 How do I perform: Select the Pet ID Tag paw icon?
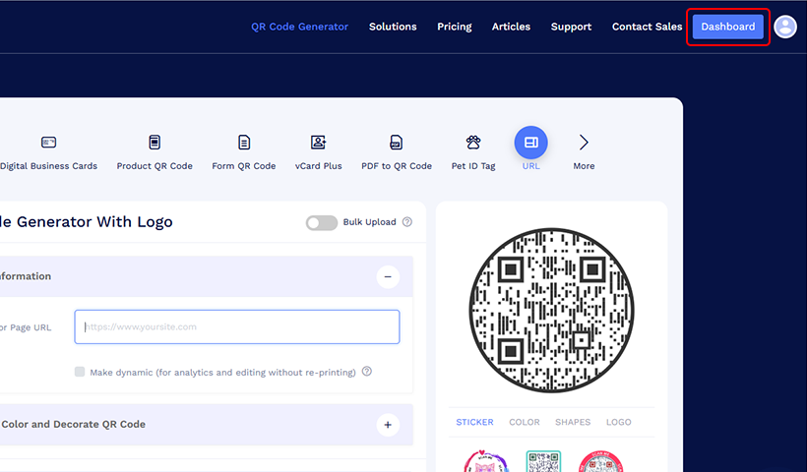pos(473,142)
